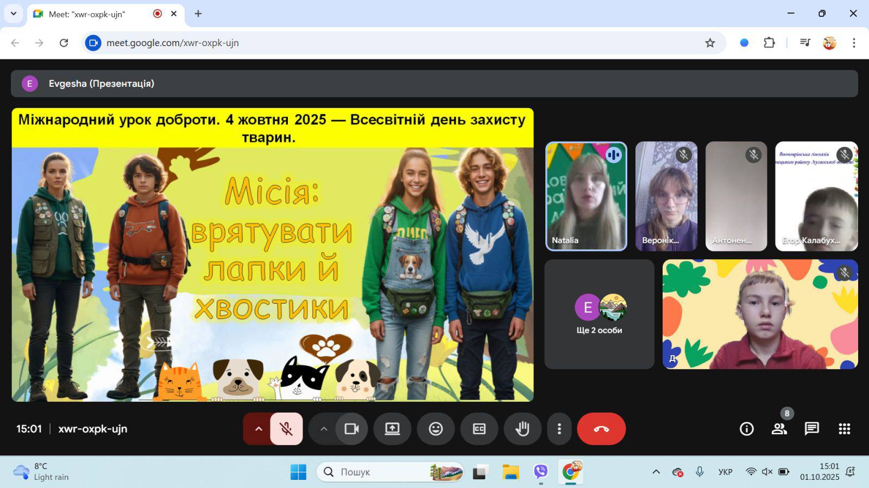Open more options three-dot menu

(x=559, y=429)
